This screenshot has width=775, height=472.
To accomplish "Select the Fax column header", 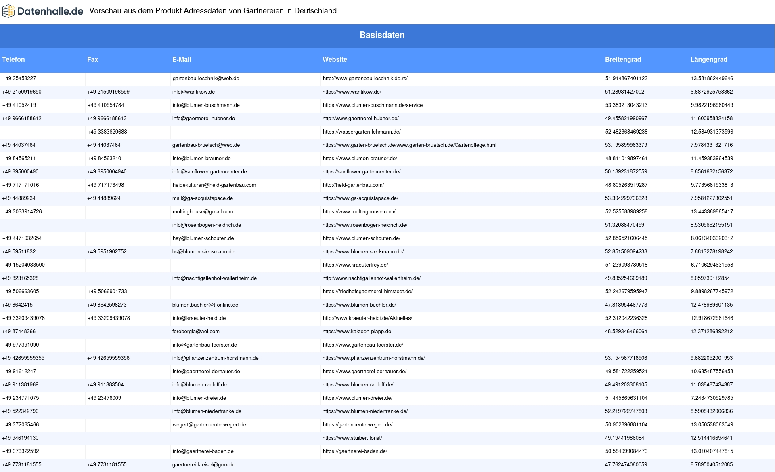I will (92, 60).
